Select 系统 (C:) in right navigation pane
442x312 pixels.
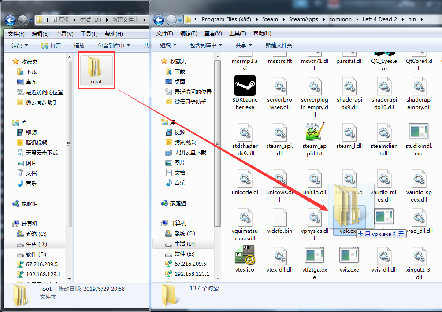[185, 233]
